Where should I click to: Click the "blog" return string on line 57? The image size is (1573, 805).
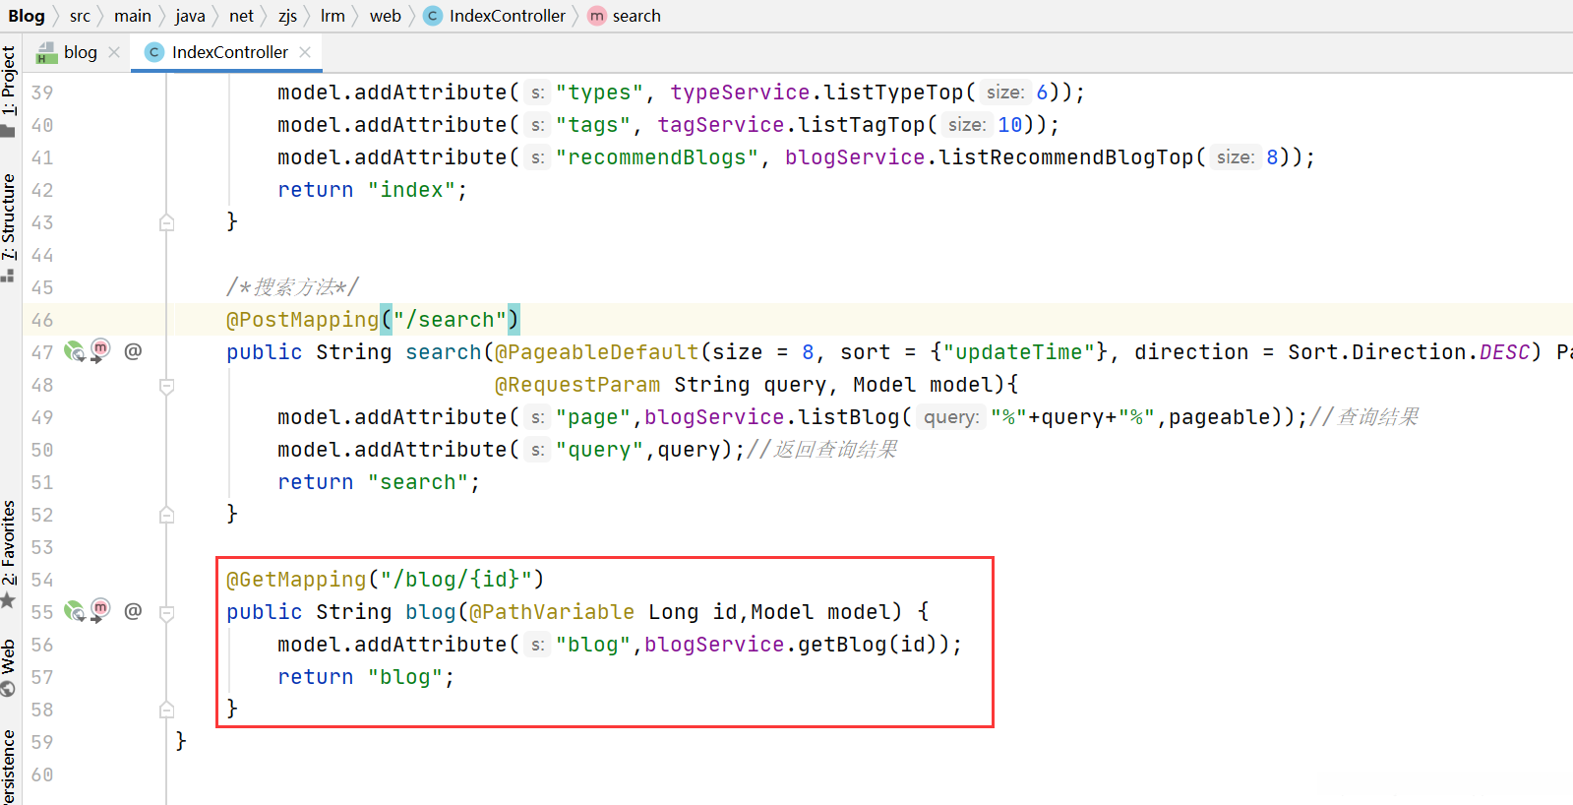405,677
